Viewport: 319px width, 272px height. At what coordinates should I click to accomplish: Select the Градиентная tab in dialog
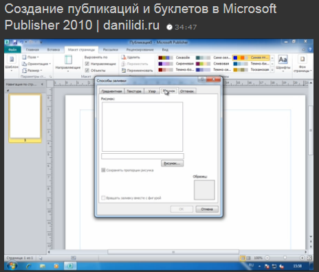pyautogui.click(x=111, y=91)
